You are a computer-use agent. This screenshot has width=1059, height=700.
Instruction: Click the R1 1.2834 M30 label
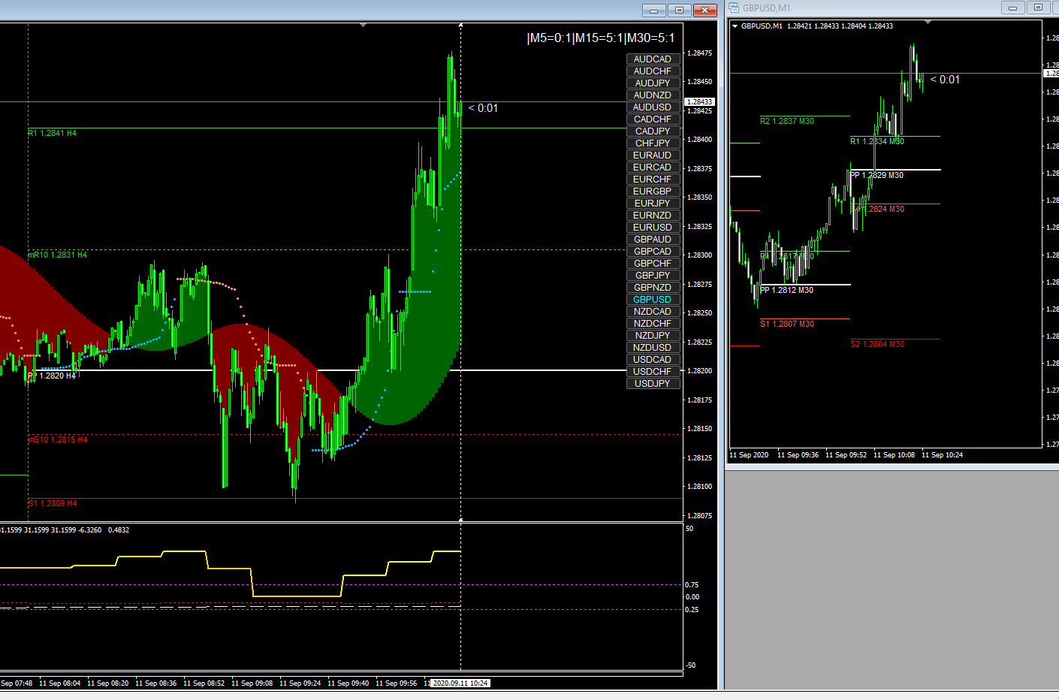coord(877,141)
